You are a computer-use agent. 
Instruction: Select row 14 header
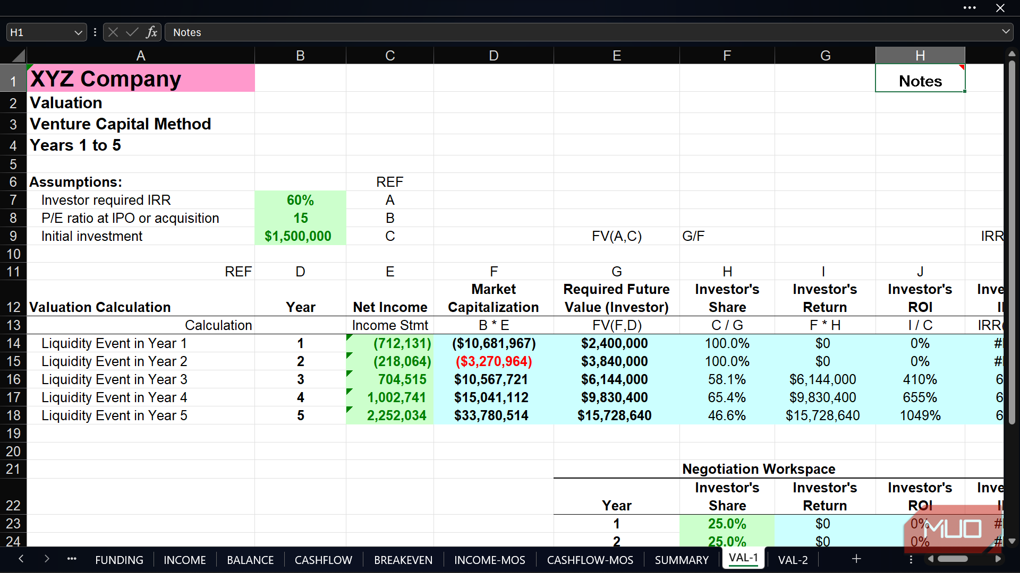click(x=13, y=343)
